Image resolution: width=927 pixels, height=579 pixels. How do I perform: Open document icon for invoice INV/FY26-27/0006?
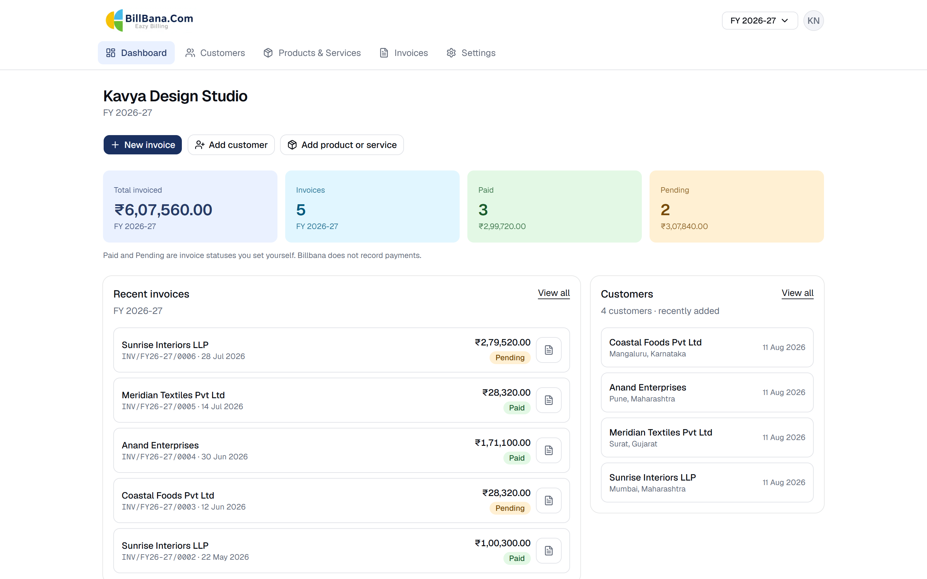click(x=548, y=350)
